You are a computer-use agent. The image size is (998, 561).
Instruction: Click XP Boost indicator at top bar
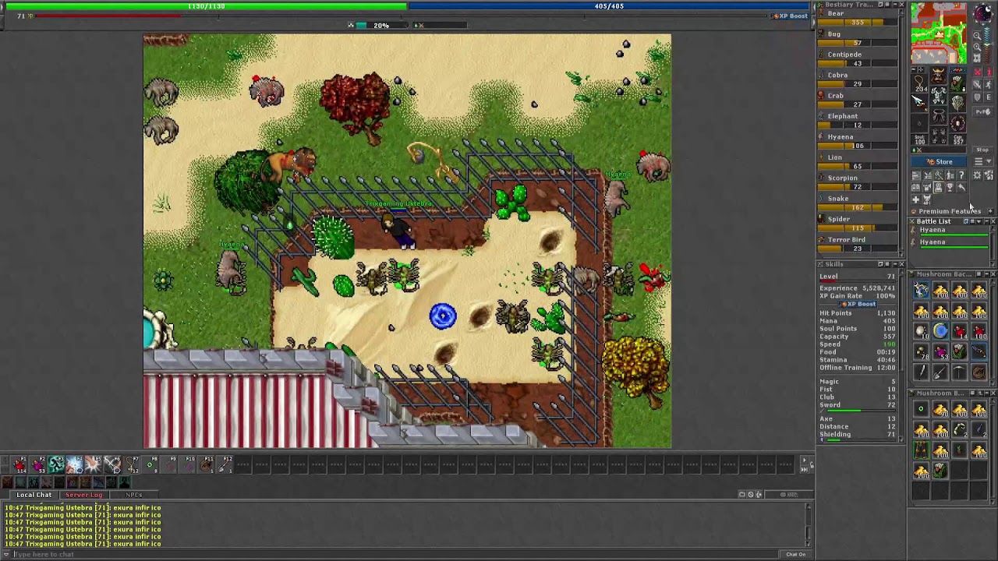point(790,16)
